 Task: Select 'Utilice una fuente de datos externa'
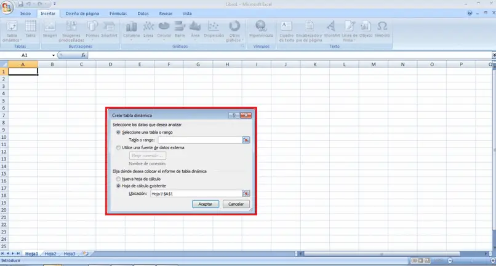(118, 147)
